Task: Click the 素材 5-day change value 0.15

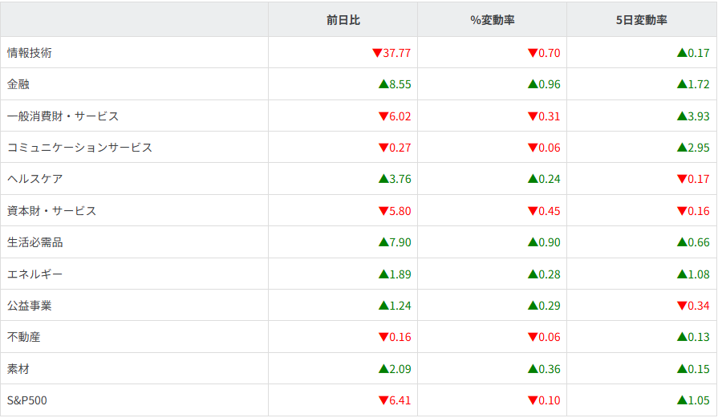Action: coord(698,369)
